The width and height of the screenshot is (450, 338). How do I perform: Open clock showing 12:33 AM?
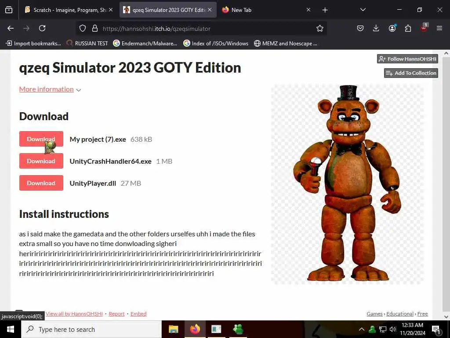click(x=412, y=329)
